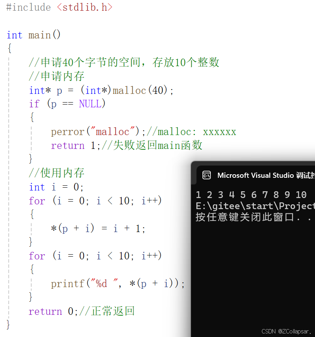
Task: Click the 'int i = 0;' declaration
Action: pos(56,187)
